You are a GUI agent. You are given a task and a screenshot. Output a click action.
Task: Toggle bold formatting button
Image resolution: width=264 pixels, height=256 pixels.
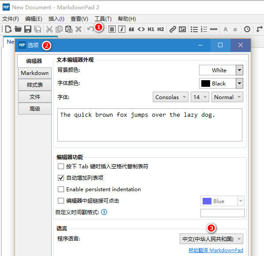coord(112,29)
